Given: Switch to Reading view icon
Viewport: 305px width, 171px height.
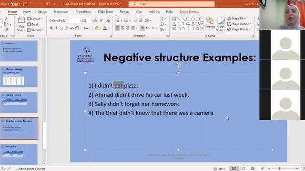Looking at the screenshot, I should pos(253,169).
